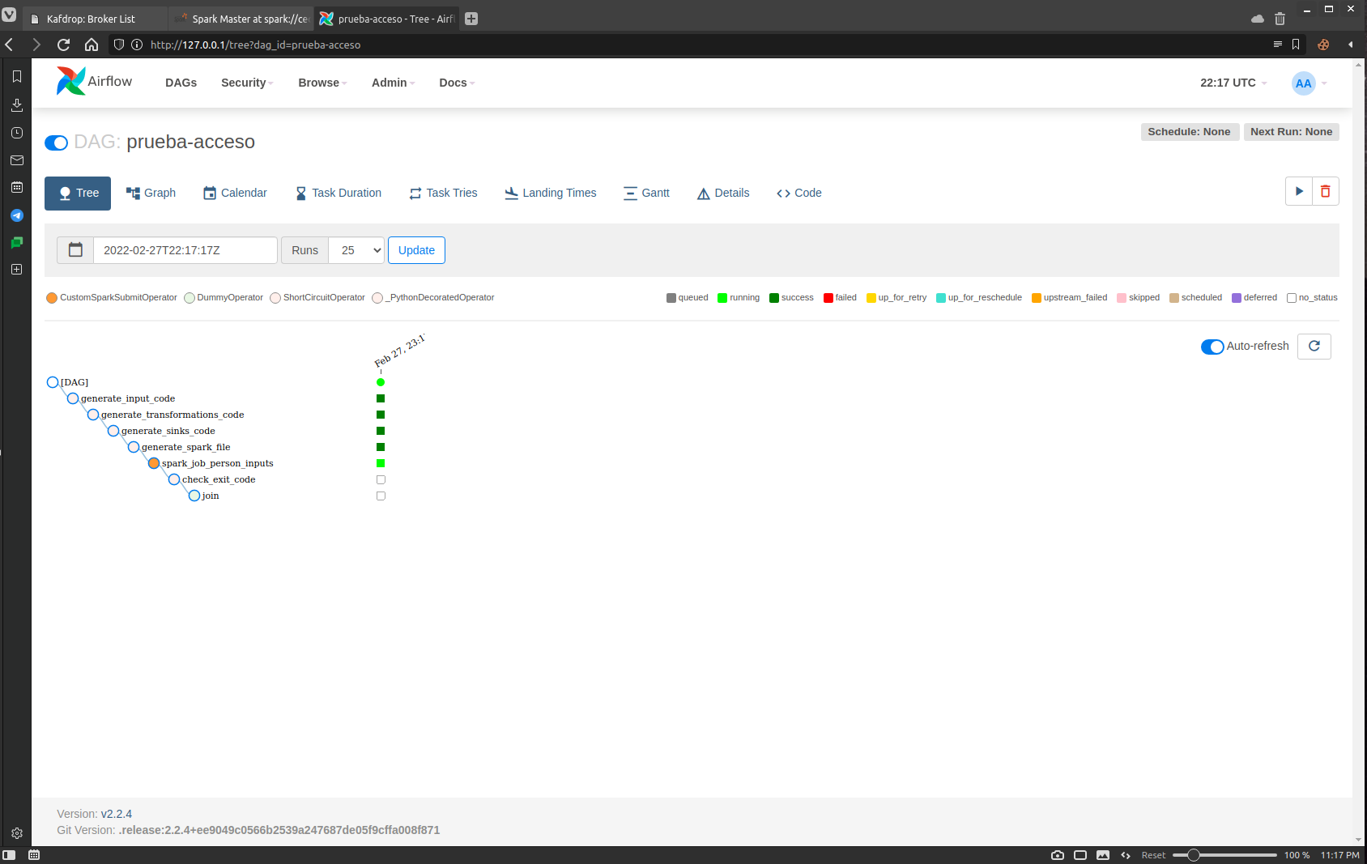Open the green chat web panel icon

click(x=16, y=242)
